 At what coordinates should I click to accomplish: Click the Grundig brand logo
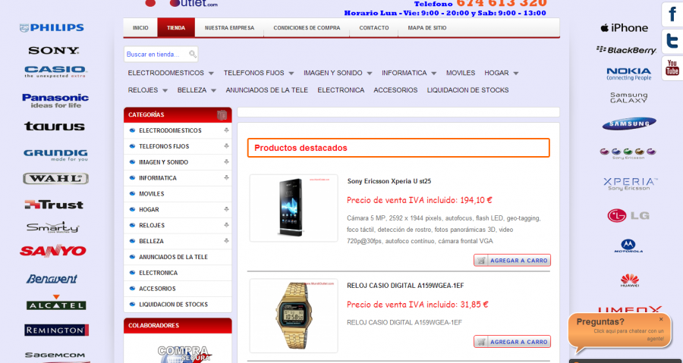pos(55,155)
